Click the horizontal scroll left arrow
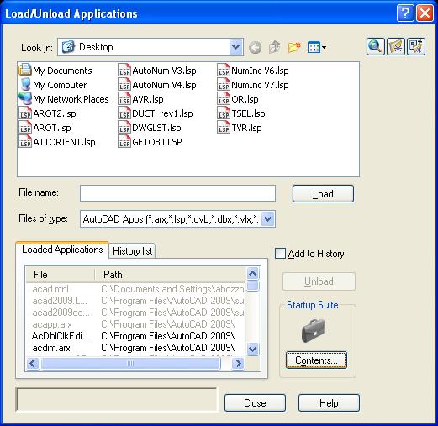Screen dimensions: 438x426 point(33,364)
